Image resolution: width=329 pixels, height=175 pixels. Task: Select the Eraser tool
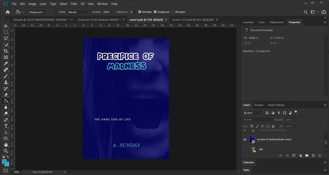tap(6, 95)
